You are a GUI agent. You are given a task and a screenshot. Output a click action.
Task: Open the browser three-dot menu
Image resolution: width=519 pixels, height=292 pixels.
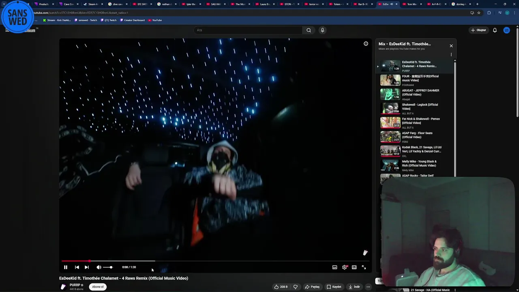(514, 13)
